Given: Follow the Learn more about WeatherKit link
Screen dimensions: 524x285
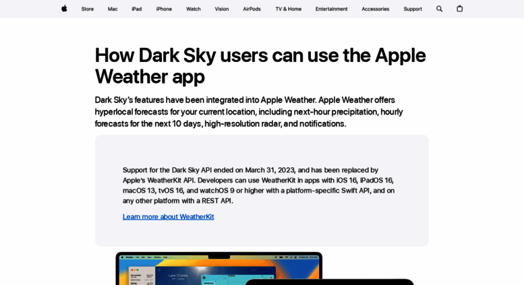Looking at the screenshot, I should pyautogui.click(x=168, y=217).
